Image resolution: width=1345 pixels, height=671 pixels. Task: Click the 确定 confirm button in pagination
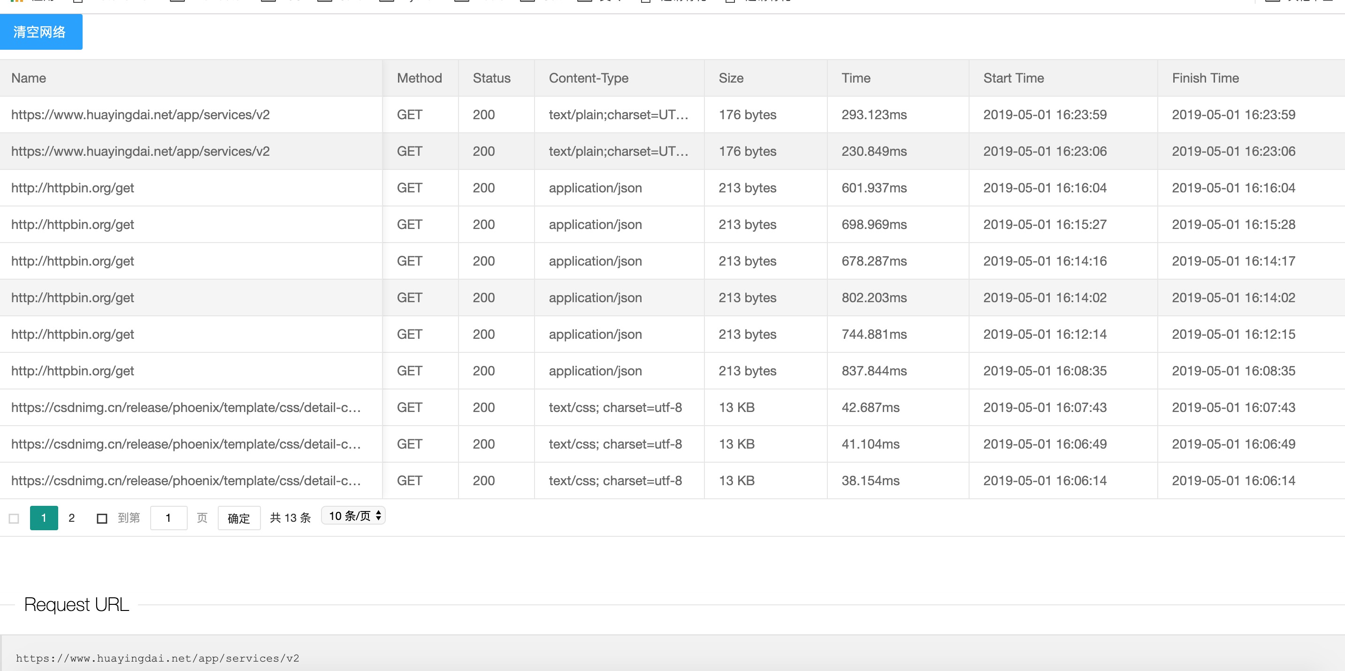(x=238, y=518)
